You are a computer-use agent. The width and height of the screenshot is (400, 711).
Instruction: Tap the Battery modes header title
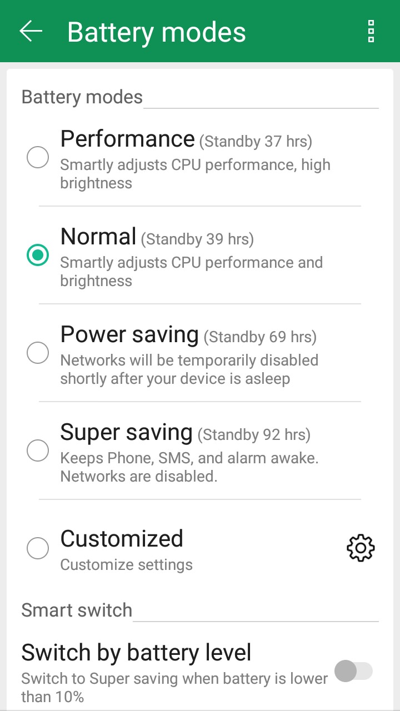(x=156, y=32)
